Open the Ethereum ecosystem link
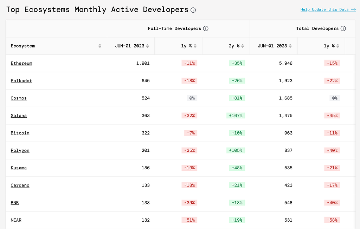 (x=21, y=63)
